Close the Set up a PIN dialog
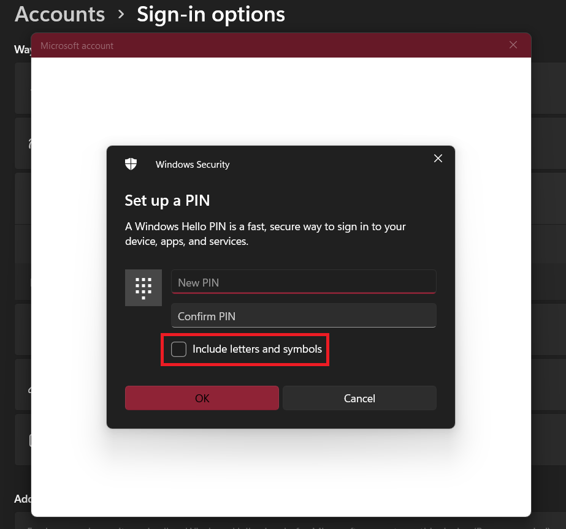566x529 pixels. coord(438,158)
